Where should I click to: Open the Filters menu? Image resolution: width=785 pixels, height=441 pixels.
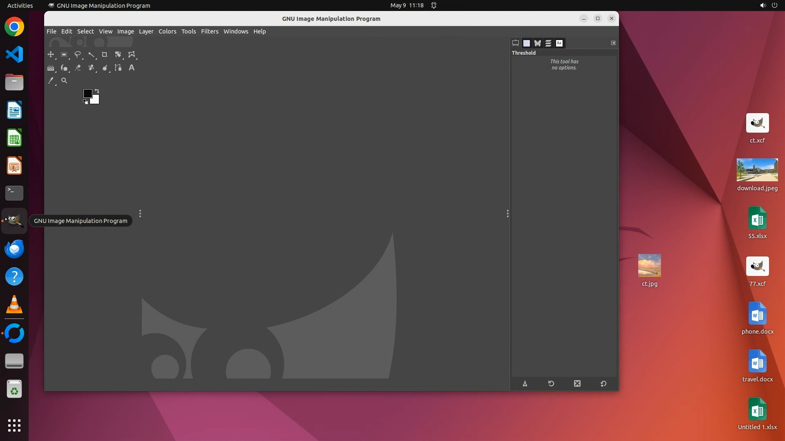(209, 31)
